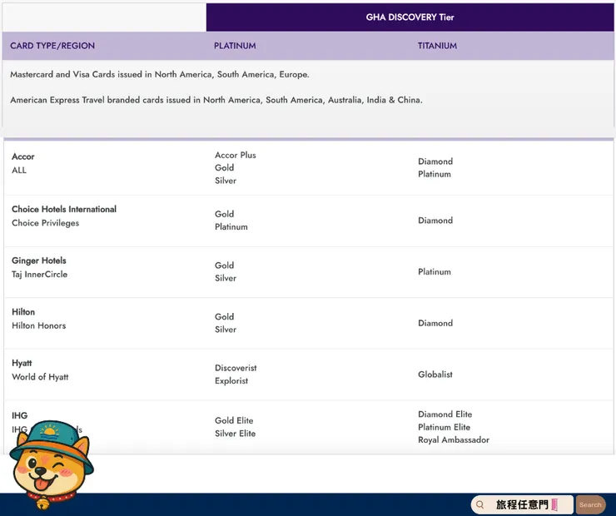Viewport: 616px width, 516px height.
Task: Click the ALL program name under Accor
Action: point(19,170)
